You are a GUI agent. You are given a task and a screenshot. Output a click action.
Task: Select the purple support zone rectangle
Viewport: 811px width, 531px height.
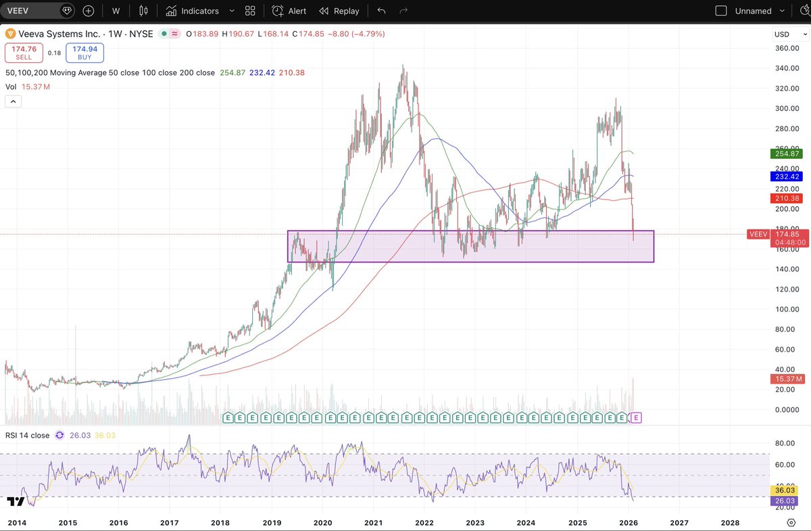tap(470, 246)
